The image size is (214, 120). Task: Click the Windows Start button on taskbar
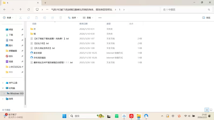64,116
